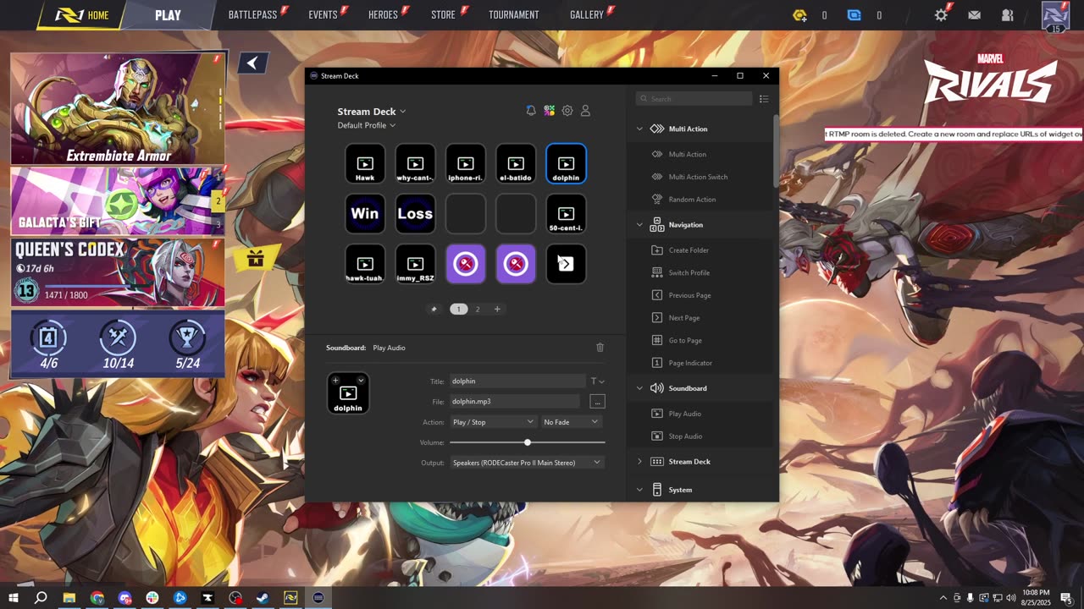Open the Output speakers dropdown
1084x609 pixels.
527,463
